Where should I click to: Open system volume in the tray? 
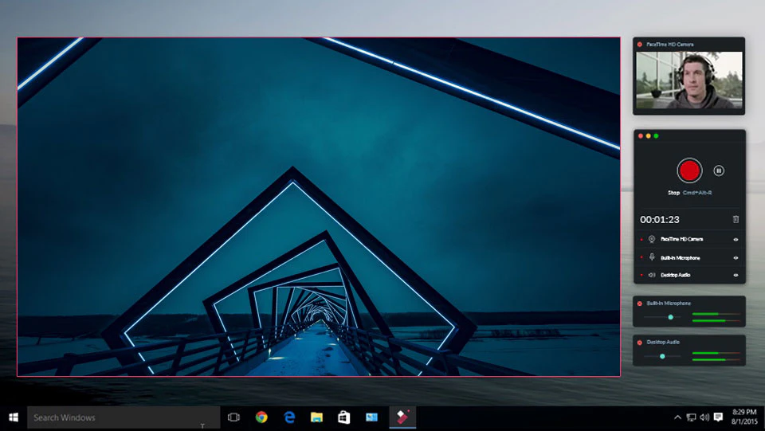(704, 417)
